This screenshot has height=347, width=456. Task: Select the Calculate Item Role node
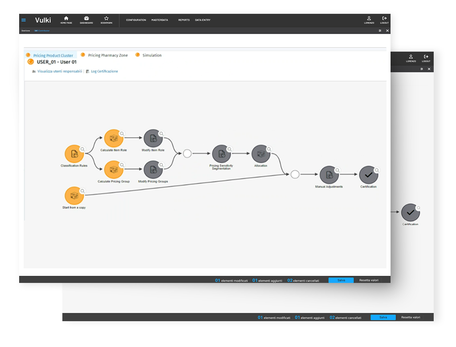114,139
